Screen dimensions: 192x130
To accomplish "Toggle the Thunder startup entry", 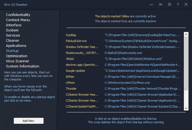I will click(x=71, y=89).
